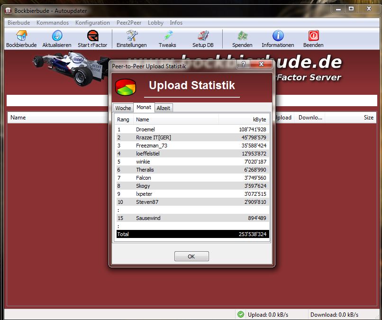Open the Peer2Peer menu
The image size is (382, 320).
pos(129,23)
